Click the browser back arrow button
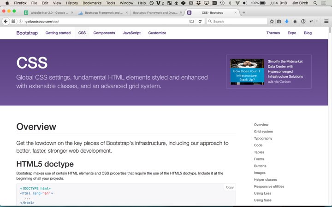 pyautogui.click(x=6, y=21)
